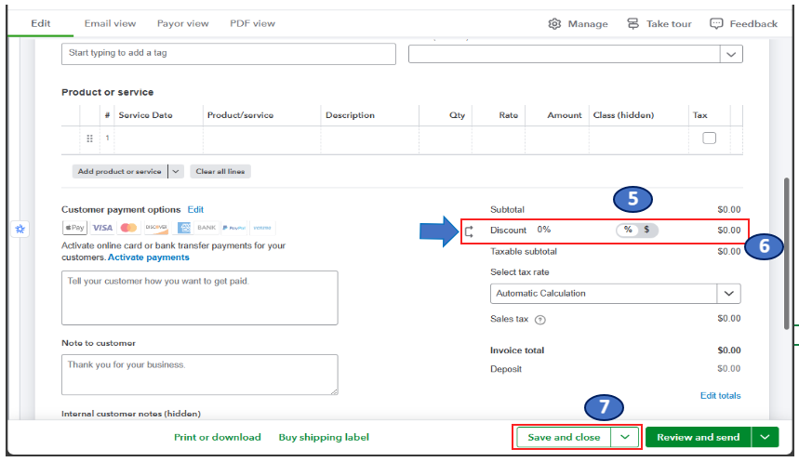Image resolution: width=799 pixels, height=462 pixels.
Task: Click the Venmo payment icon
Action: click(x=262, y=228)
